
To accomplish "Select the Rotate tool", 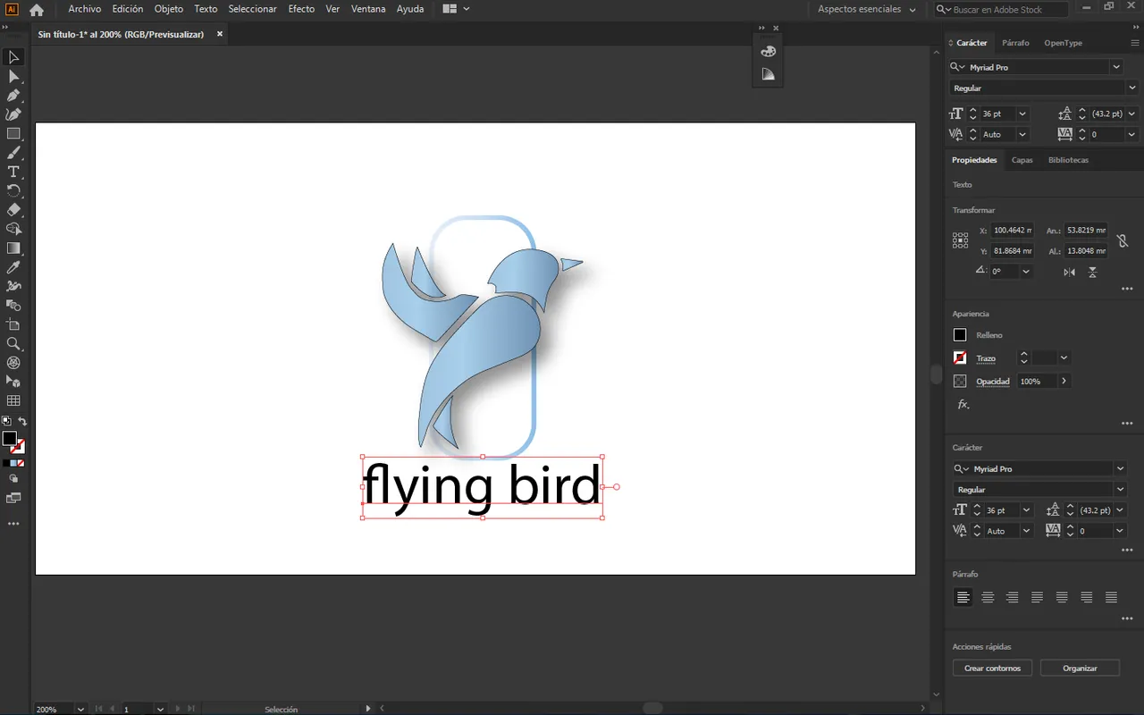I will pyautogui.click(x=13, y=191).
